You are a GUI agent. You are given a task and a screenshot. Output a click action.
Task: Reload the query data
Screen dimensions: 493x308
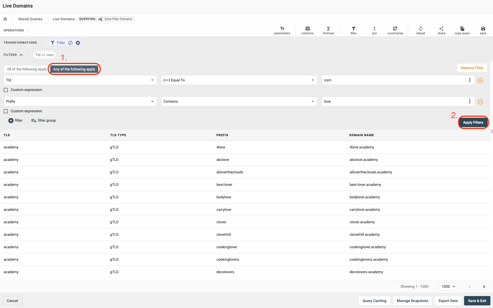click(420, 30)
